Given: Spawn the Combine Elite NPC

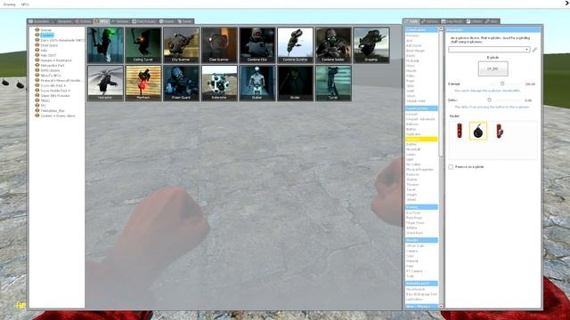Looking at the screenshot, I should point(257,45).
